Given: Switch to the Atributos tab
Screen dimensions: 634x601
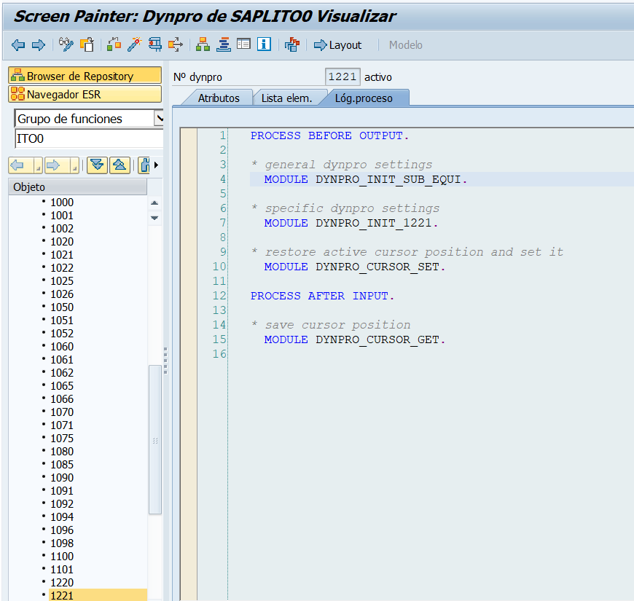Looking at the screenshot, I should click(x=218, y=98).
